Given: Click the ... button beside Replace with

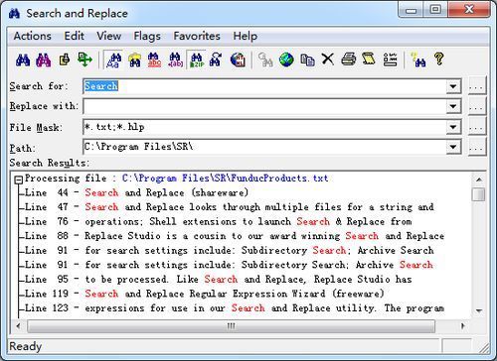Looking at the screenshot, I should point(476,106).
